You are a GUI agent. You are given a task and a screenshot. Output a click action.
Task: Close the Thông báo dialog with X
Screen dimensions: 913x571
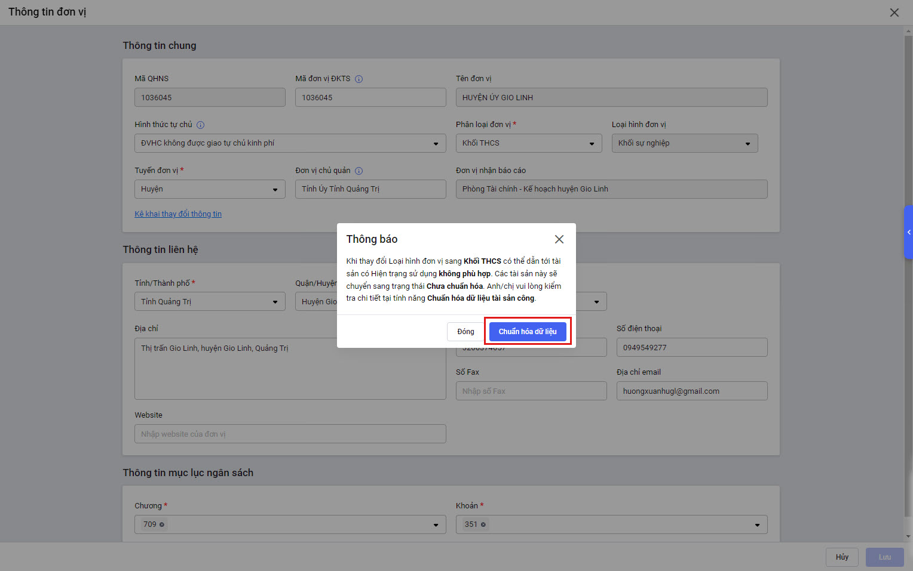point(559,239)
